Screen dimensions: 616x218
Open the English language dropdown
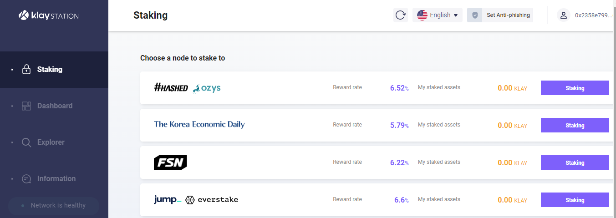tap(438, 15)
